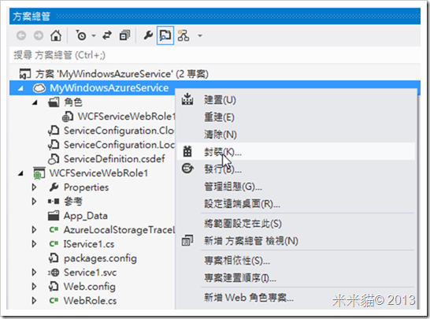Click Sync with Active Document arrows icon
Image resolution: width=430 pixels, height=319 pixels.
click(107, 35)
